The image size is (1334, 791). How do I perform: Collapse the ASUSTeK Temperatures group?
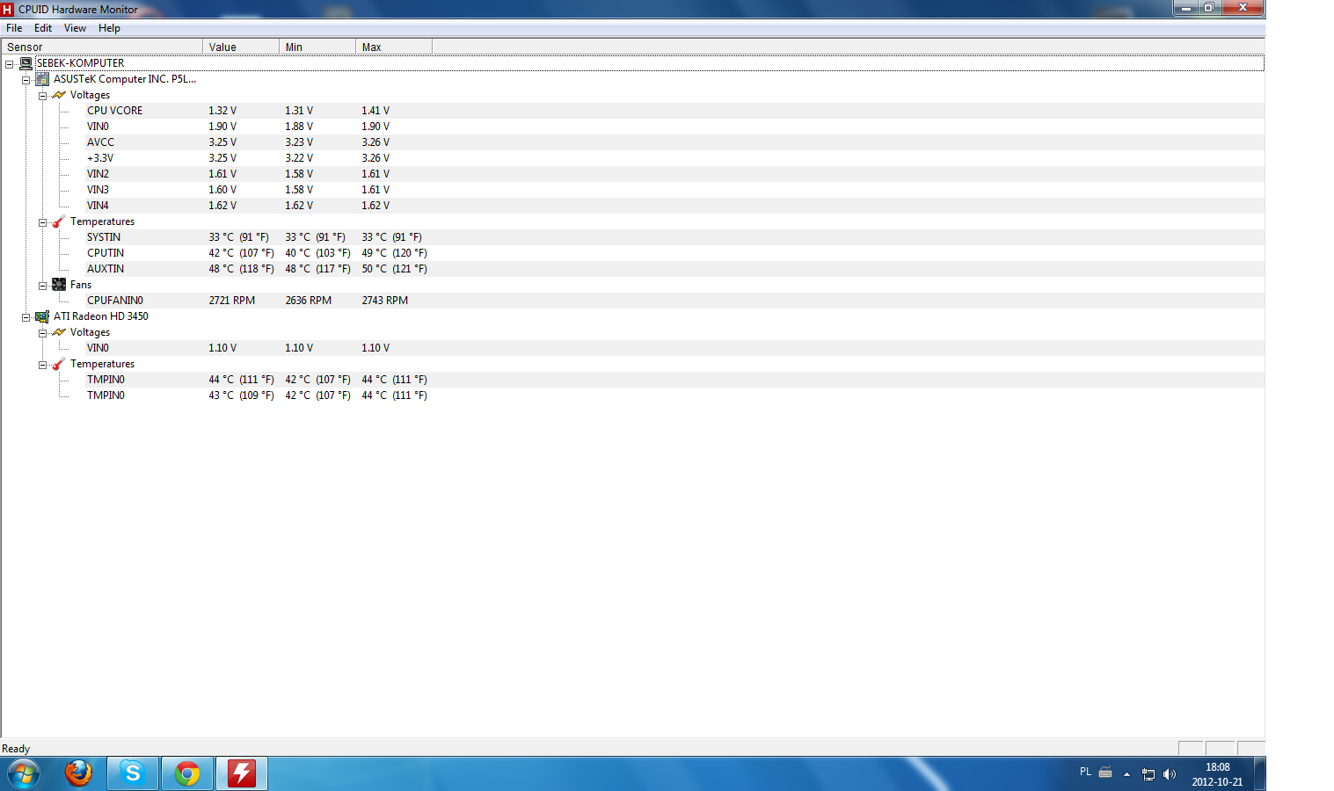tap(42, 222)
